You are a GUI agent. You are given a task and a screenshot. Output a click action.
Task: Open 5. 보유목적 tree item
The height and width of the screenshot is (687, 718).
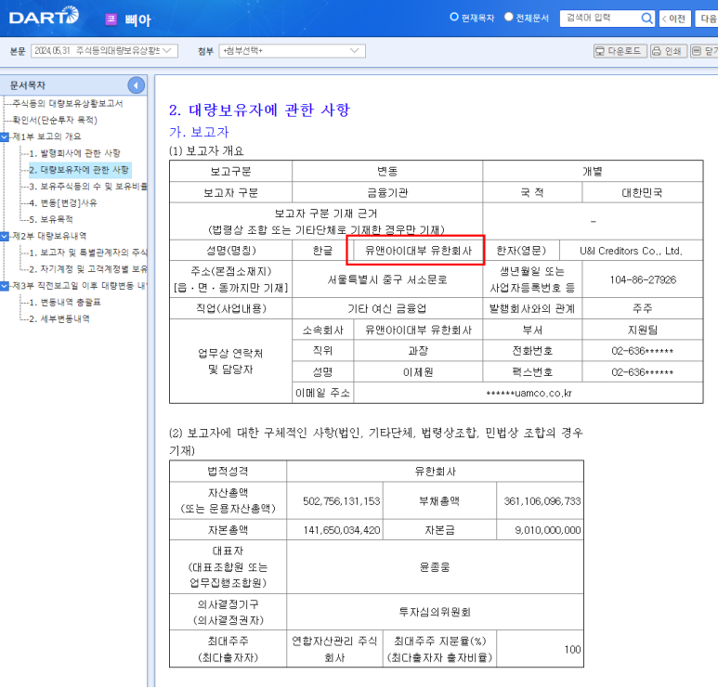(51, 219)
